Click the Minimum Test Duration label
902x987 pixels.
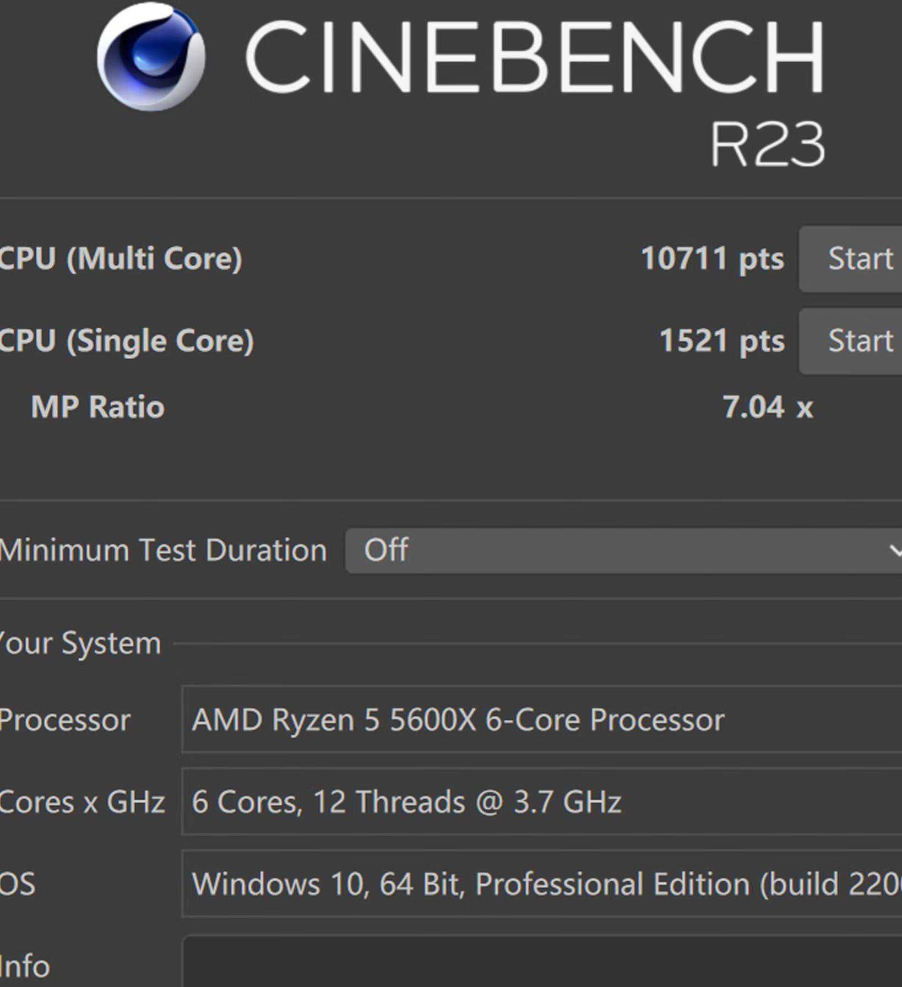[163, 550]
